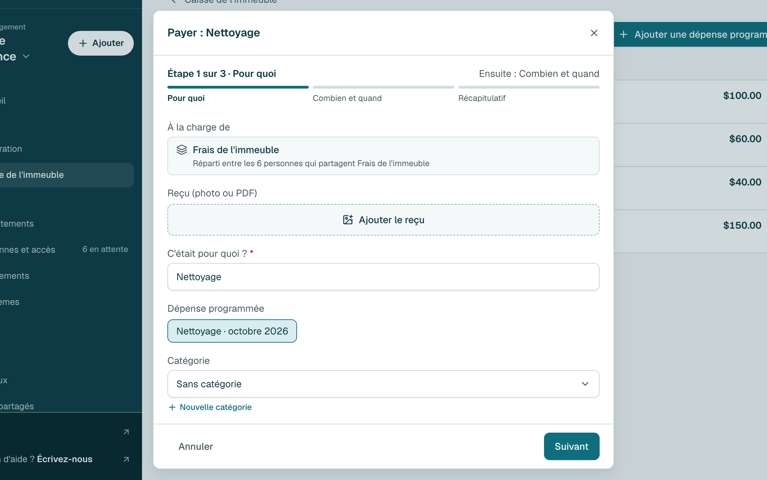Screen dimensions: 767x480
Task: Select the Pour quoi step tab
Action: (x=186, y=98)
